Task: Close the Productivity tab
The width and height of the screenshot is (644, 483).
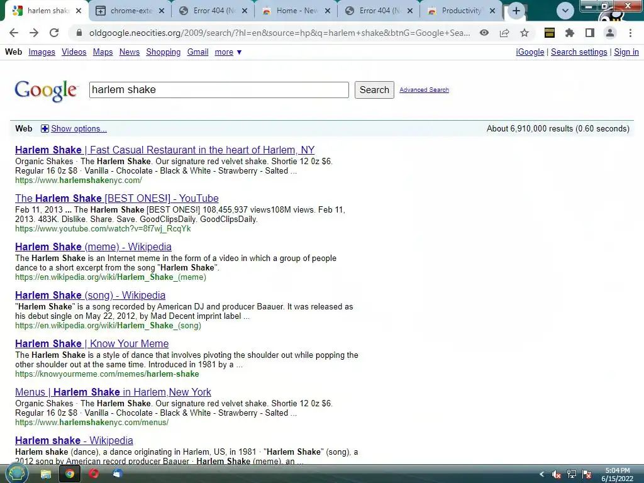Action: click(492, 11)
